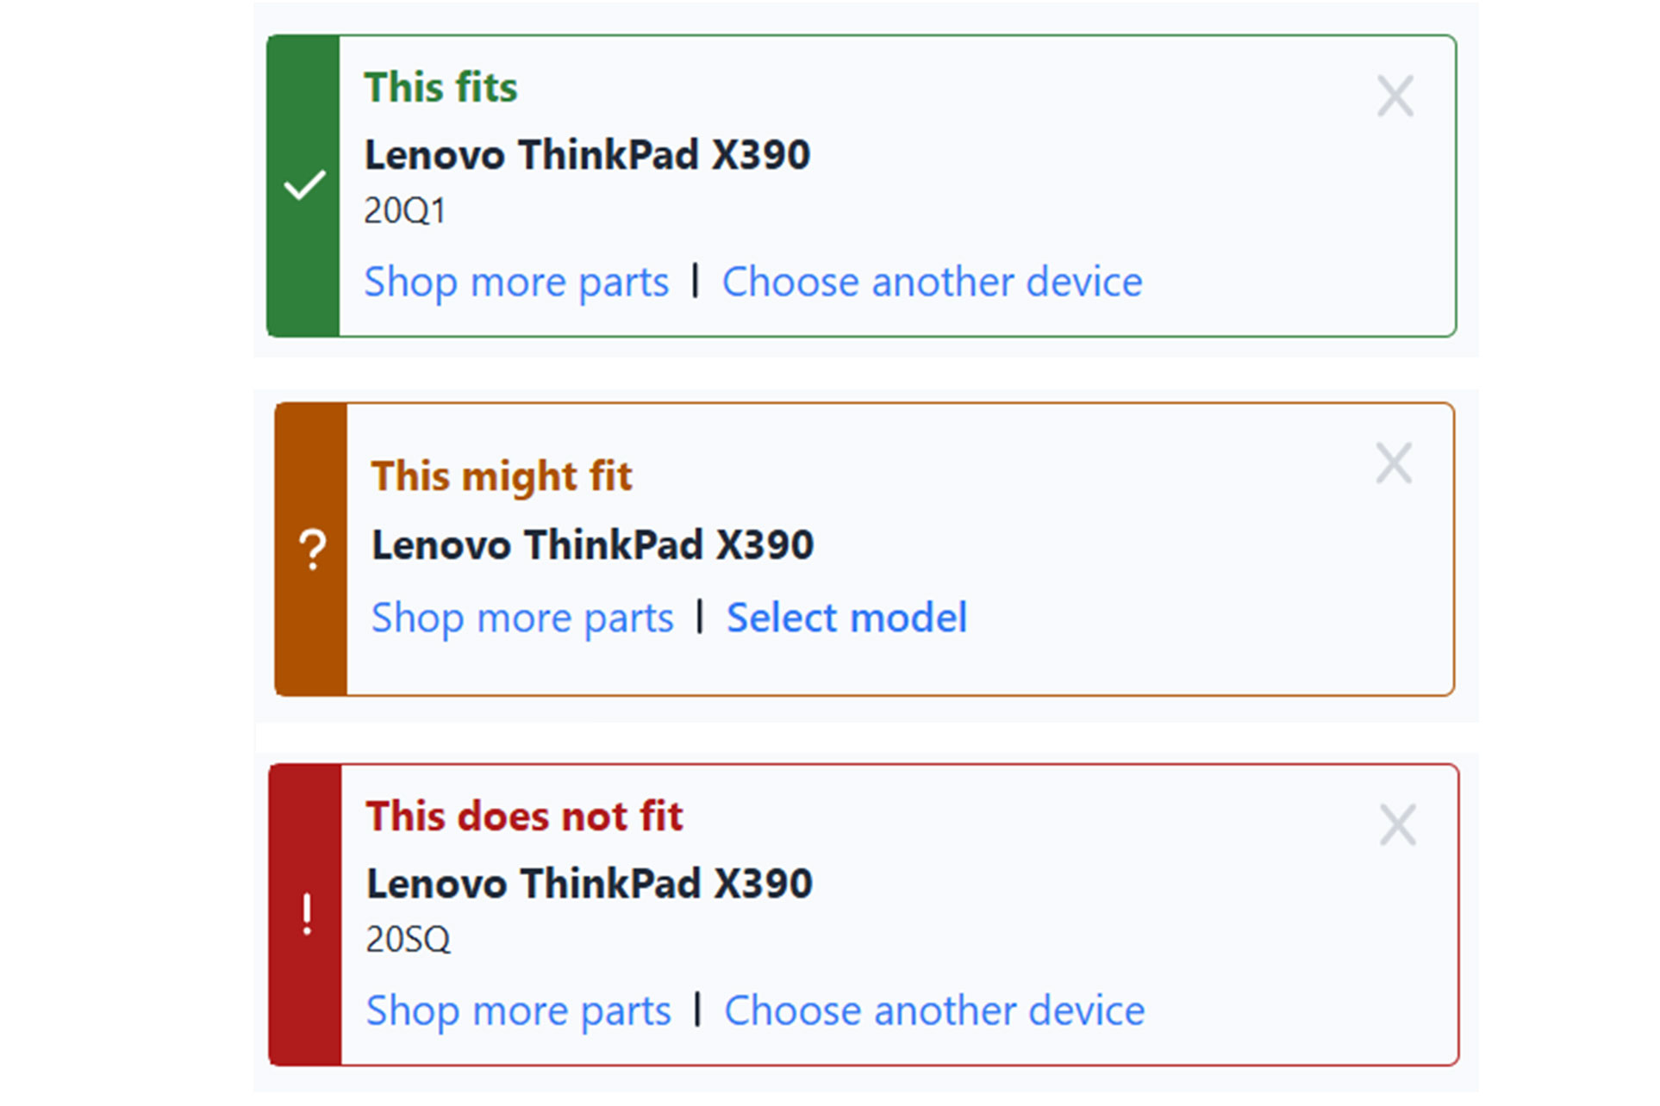Click the "This fits" heading
Viewport: 1660px width, 1106px height.
440,88
